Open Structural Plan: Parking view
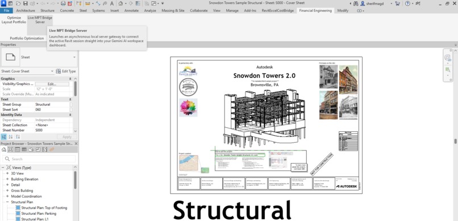The height and width of the screenshot is (221, 458). (39, 214)
